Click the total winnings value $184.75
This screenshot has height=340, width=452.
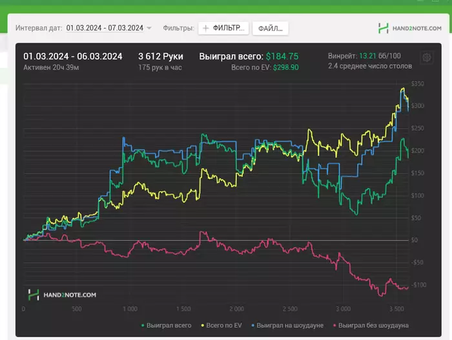(282, 56)
